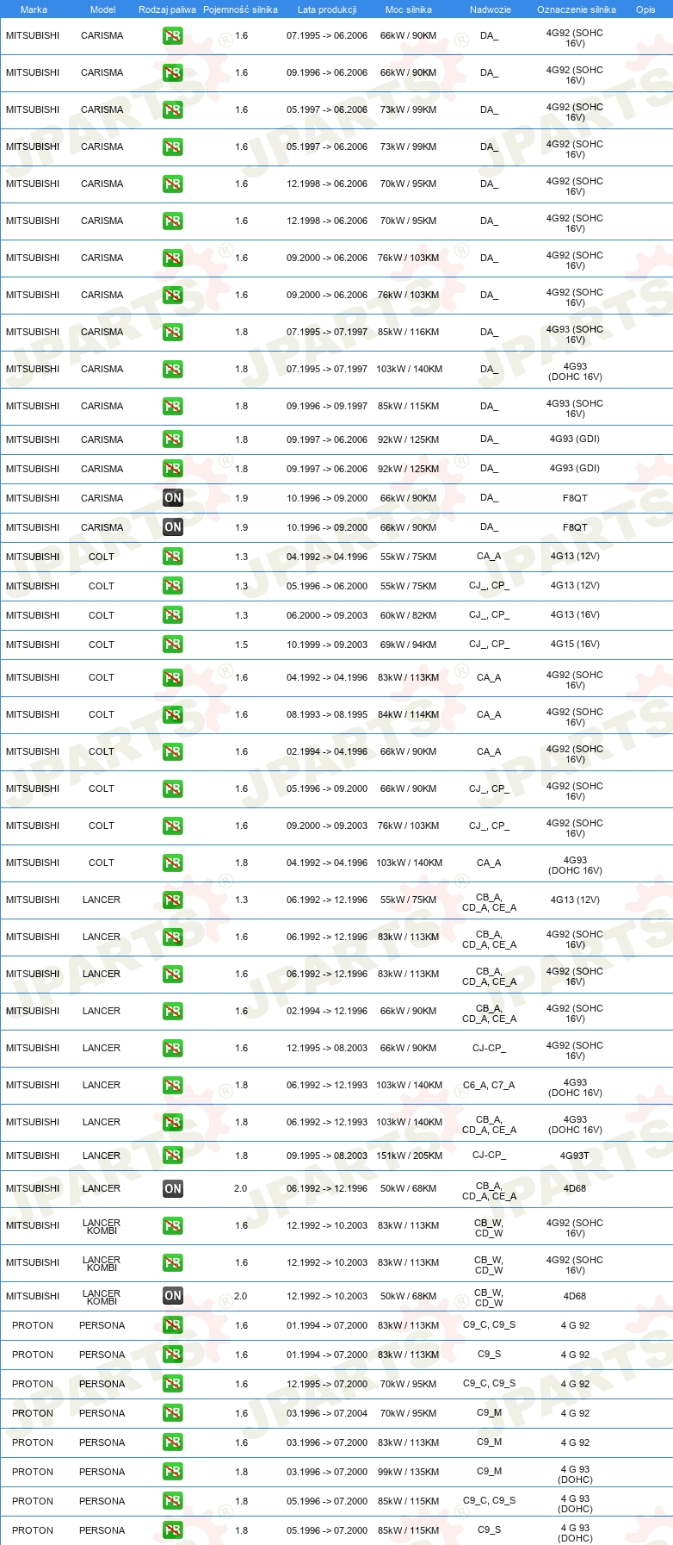The height and width of the screenshot is (1545, 673).
Task: Click the Model column header
Action: [102, 9]
